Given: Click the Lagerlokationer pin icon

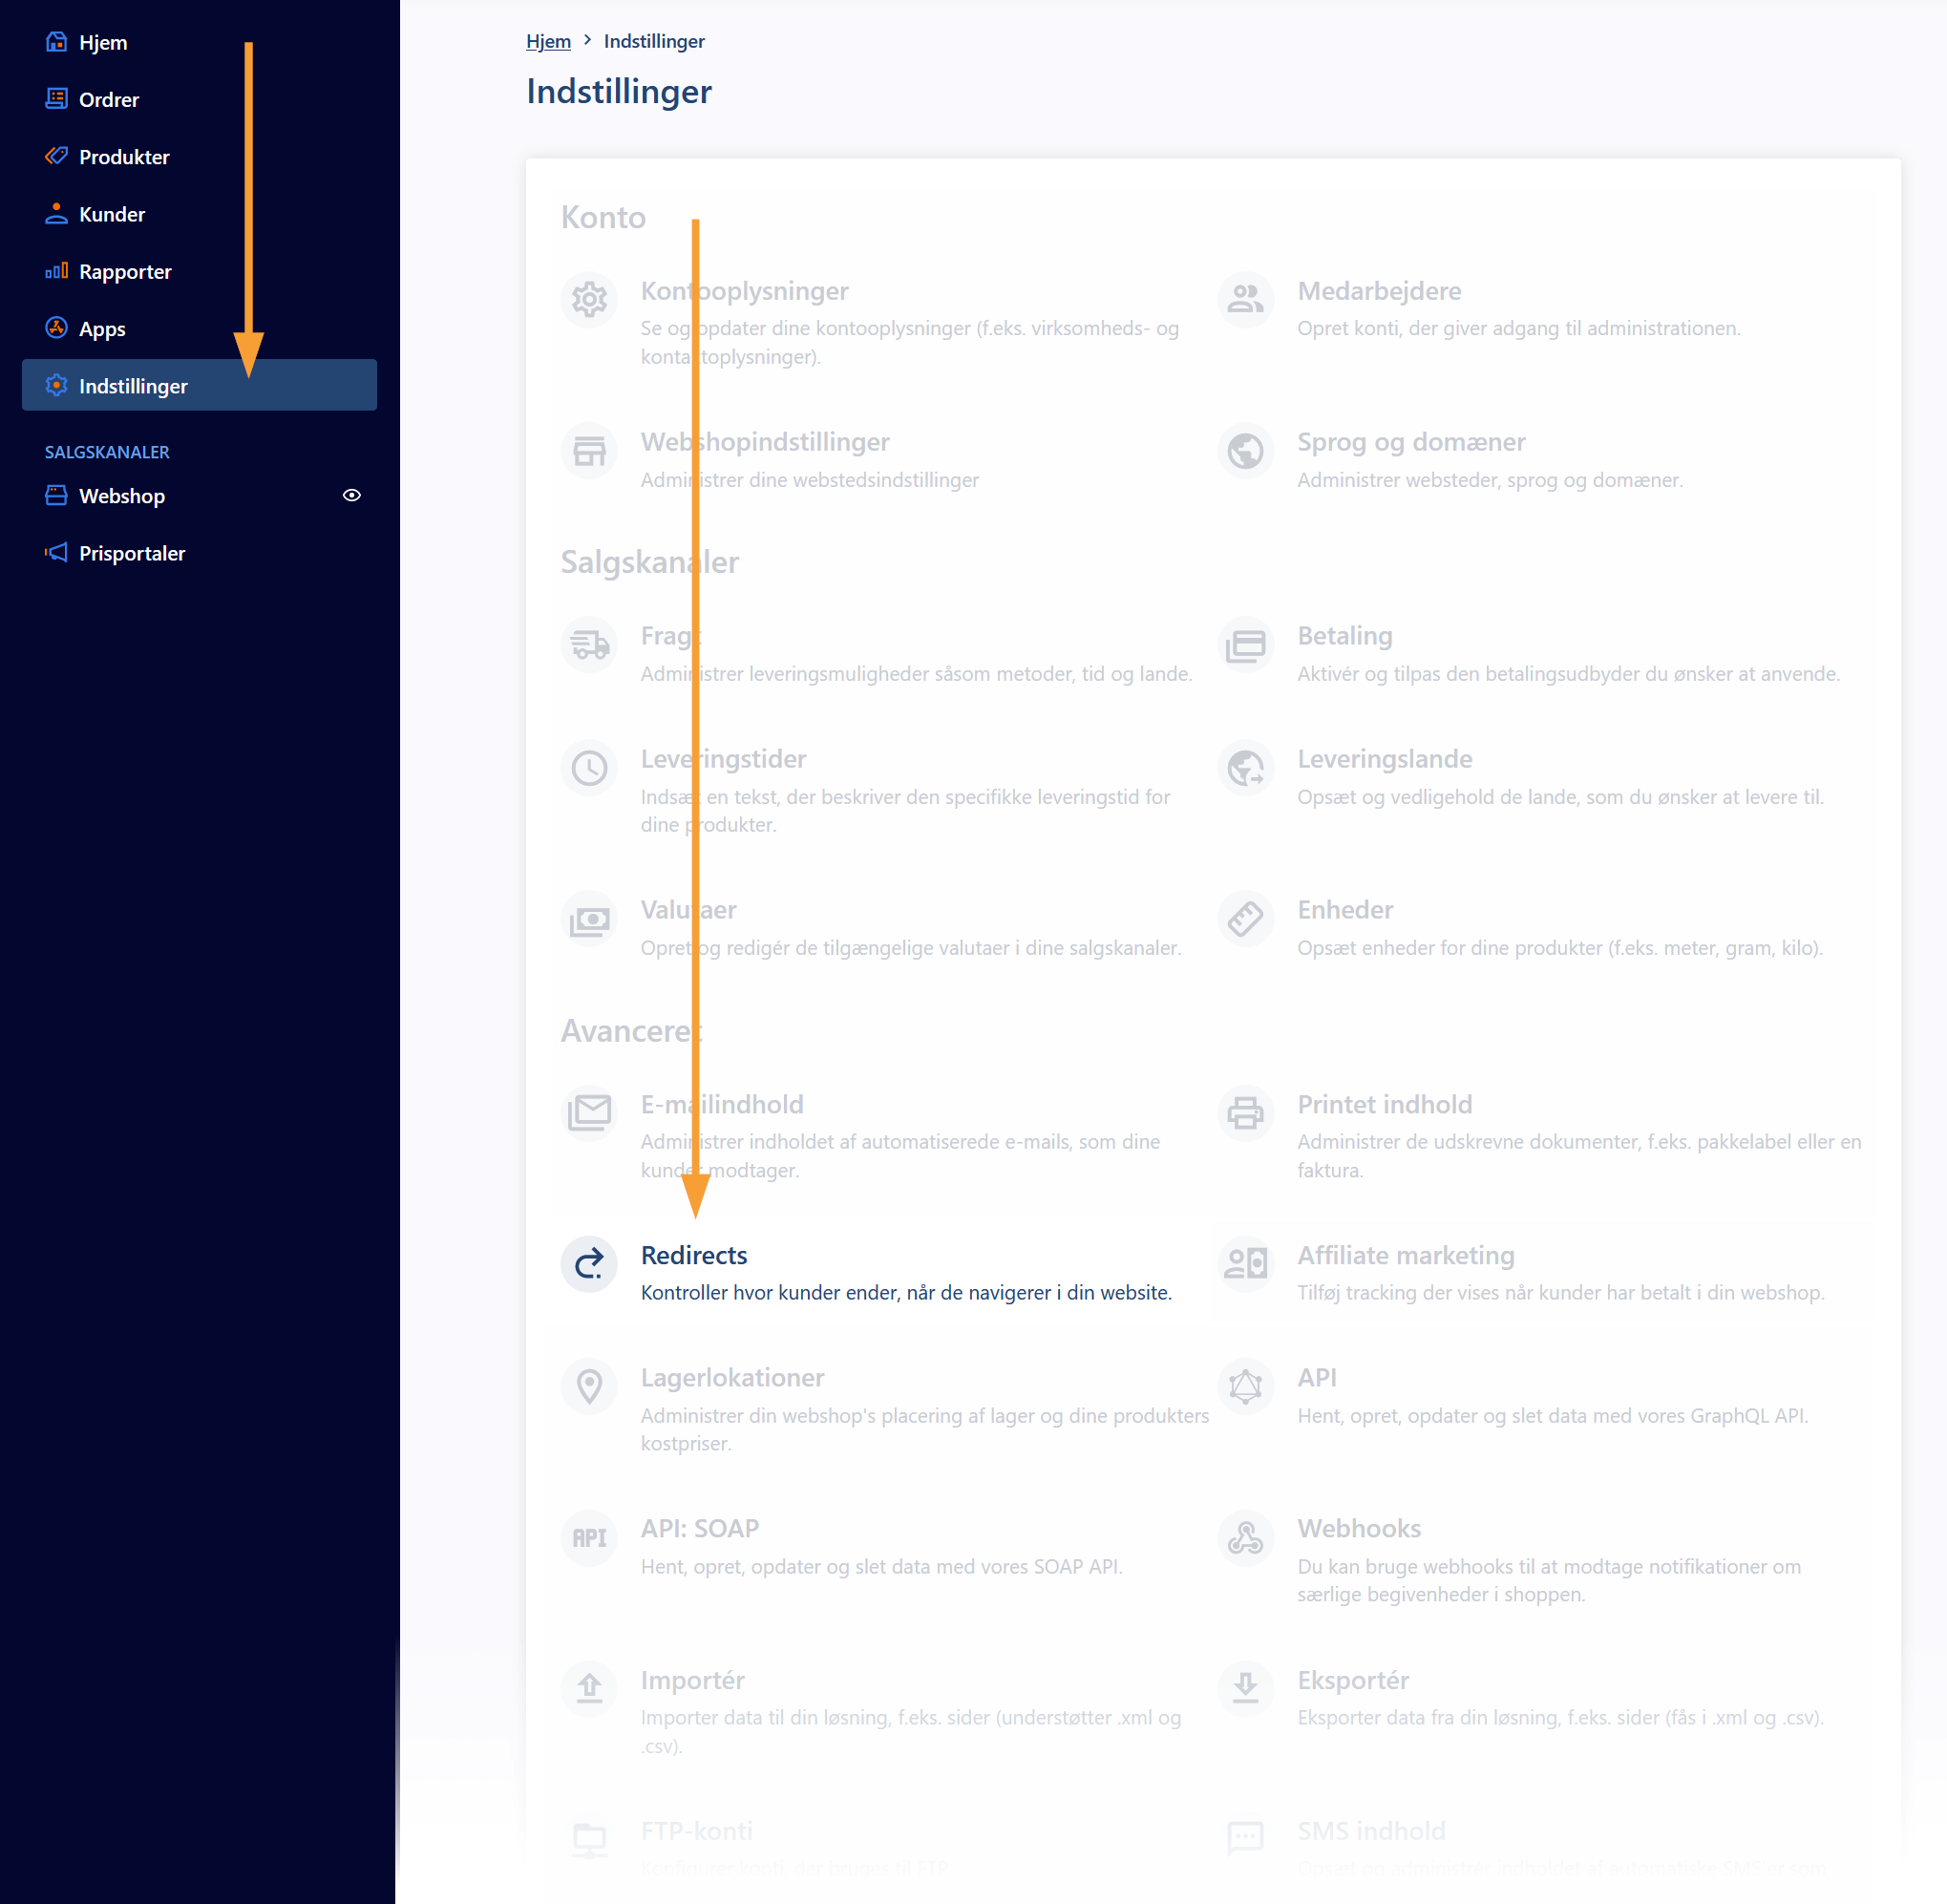Looking at the screenshot, I should 589,1386.
